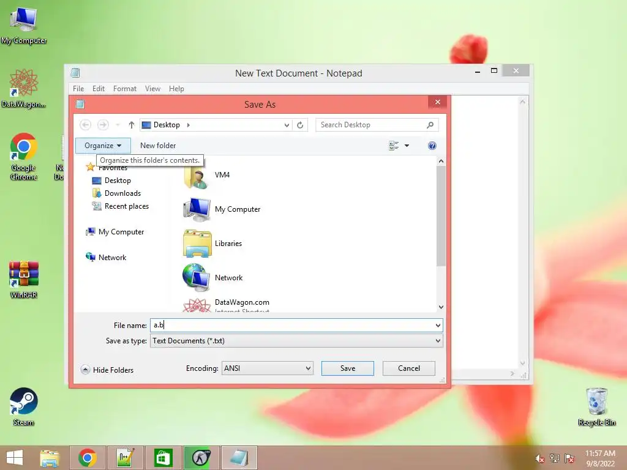
Task: Click the muted volume tray icon
Action: pyautogui.click(x=540, y=458)
